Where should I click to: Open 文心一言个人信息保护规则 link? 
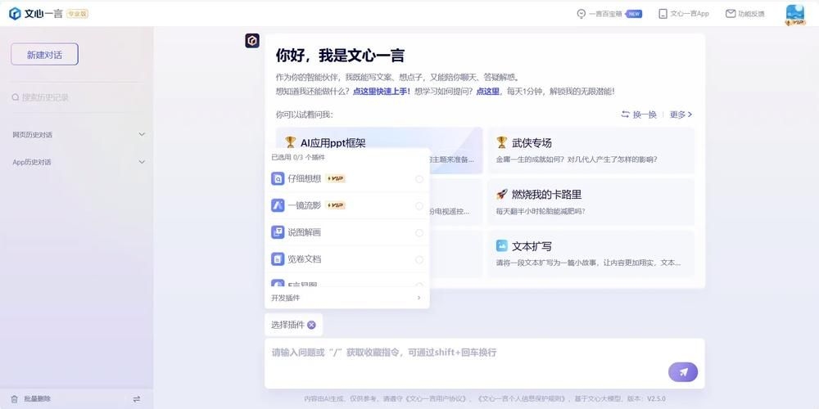pos(521,398)
